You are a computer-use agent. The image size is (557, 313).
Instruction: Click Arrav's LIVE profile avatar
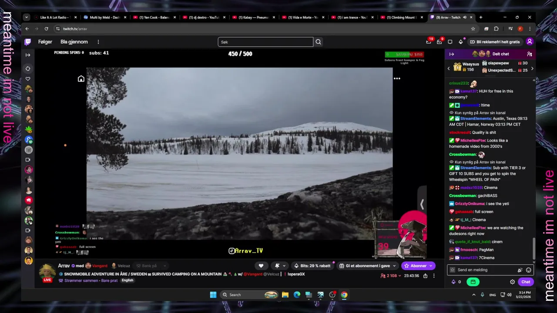tap(47, 273)
